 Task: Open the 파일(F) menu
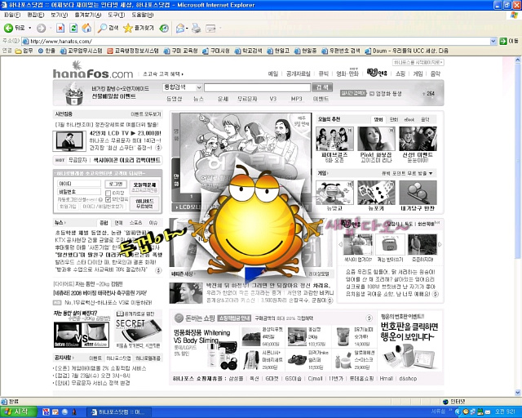tap(12, 15)
